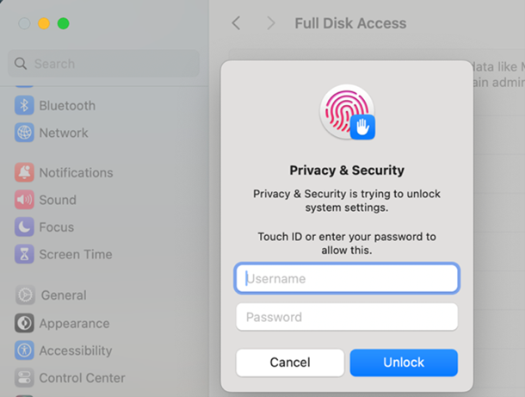Click the General gear icon
525x397 pixels.
pos(25,295)
